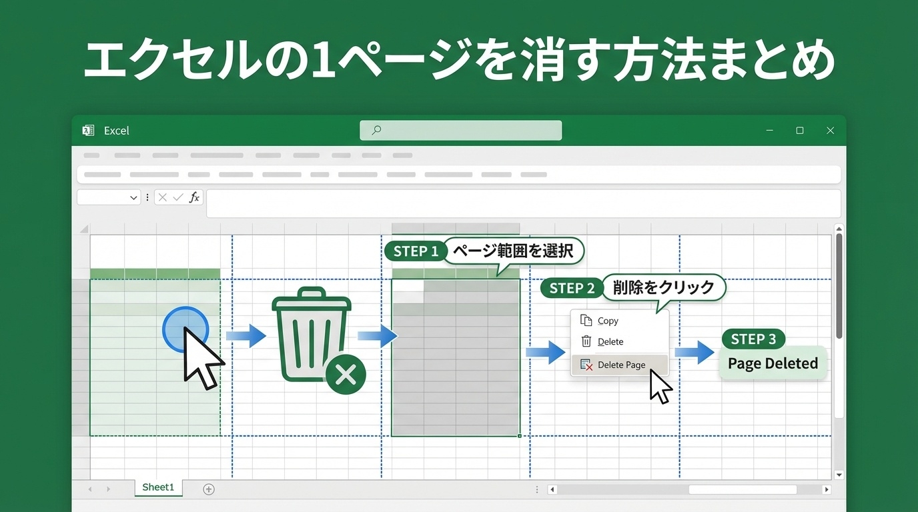
Task: Click the select-all corner triangle of grid
Action: click(x=84, y=229)
